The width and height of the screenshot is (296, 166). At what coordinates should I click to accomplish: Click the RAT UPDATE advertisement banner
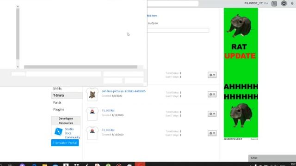(x=240, y=73)
